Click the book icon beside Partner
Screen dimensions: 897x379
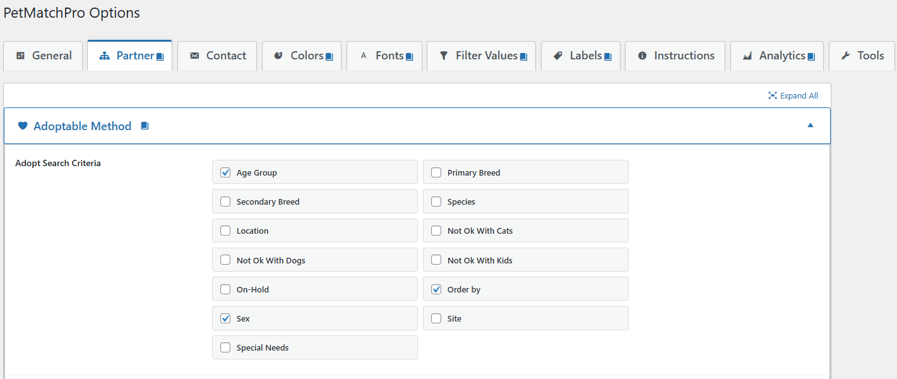160,57
